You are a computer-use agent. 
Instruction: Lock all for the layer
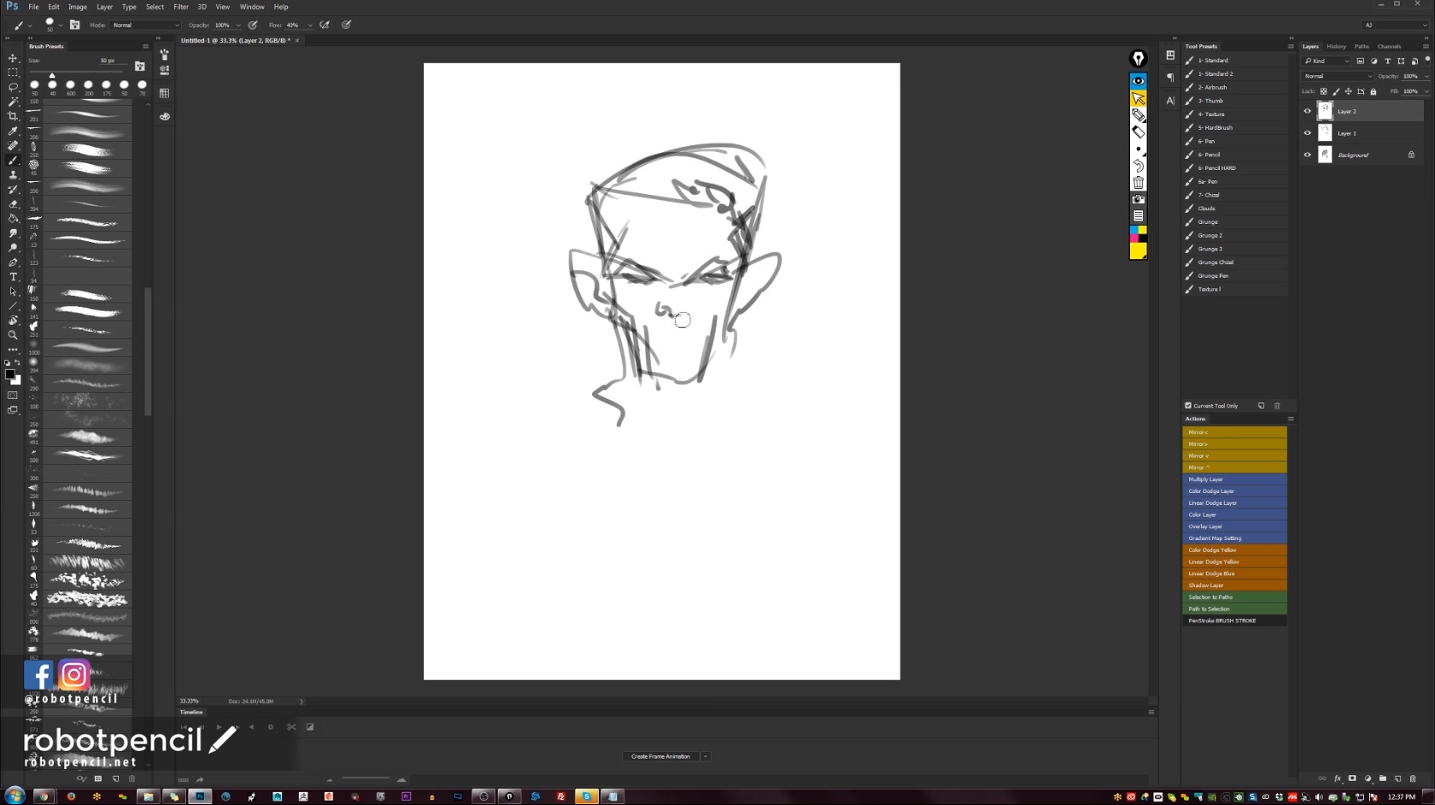tap(1373, 91)
